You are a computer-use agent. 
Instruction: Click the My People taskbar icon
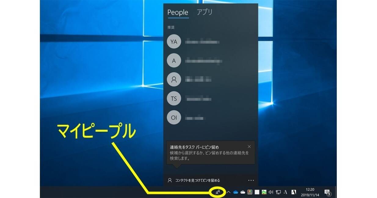[x=218, y=192]
